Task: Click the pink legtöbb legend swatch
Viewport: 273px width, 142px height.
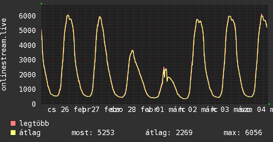Action: pyautogui.click(x=13, y=124)
